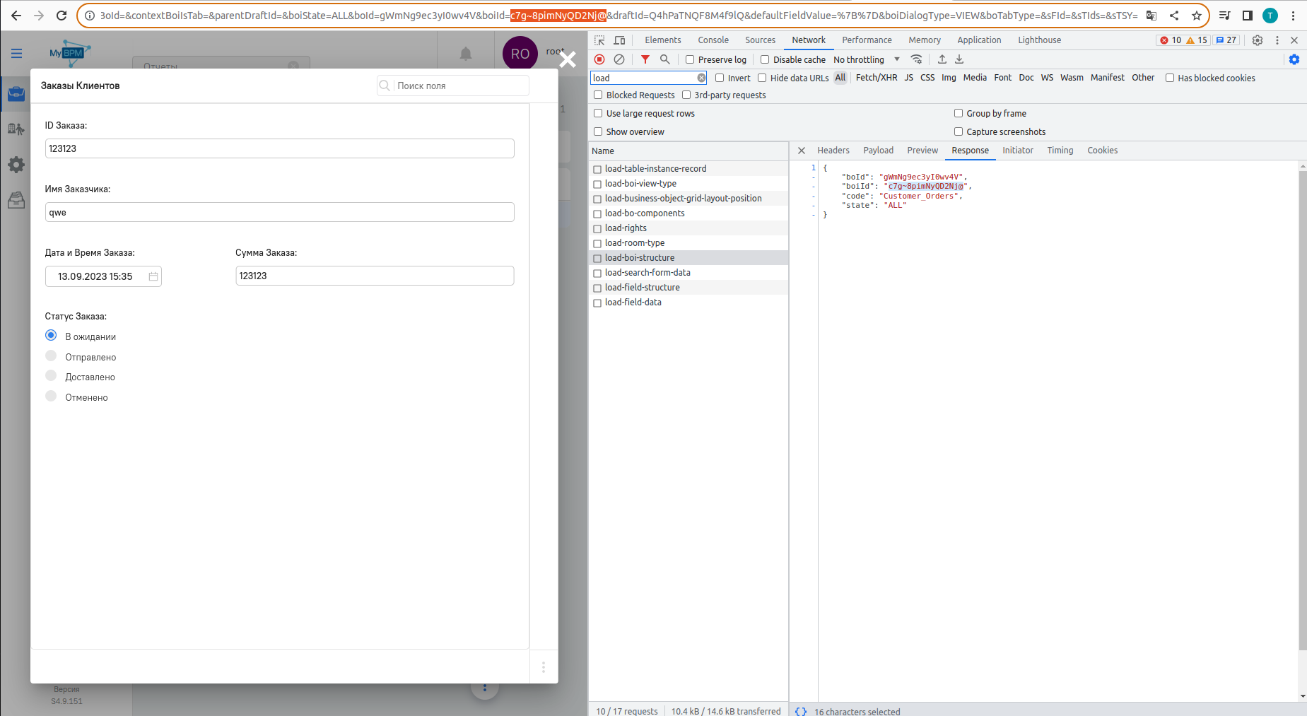Toggle the red record network log button
This screenshot has width=1307, height=716.
point(599,59)
